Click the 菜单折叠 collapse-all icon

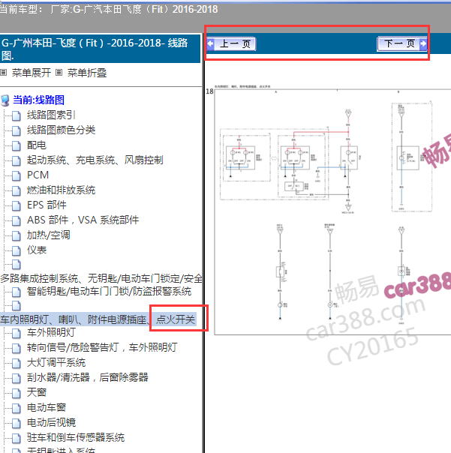point(59,73)
